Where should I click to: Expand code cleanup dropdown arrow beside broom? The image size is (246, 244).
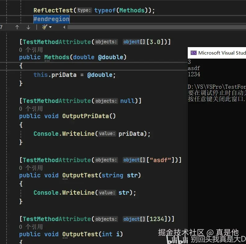click(51, 27)
